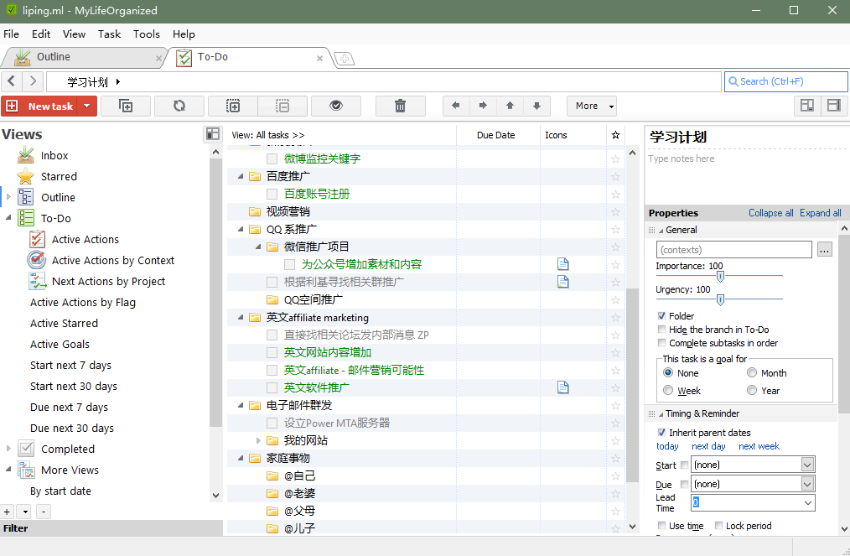Viewport: 850px width, 556px height.
Task: Star the 视频营销 task
Action: point(615,211)
